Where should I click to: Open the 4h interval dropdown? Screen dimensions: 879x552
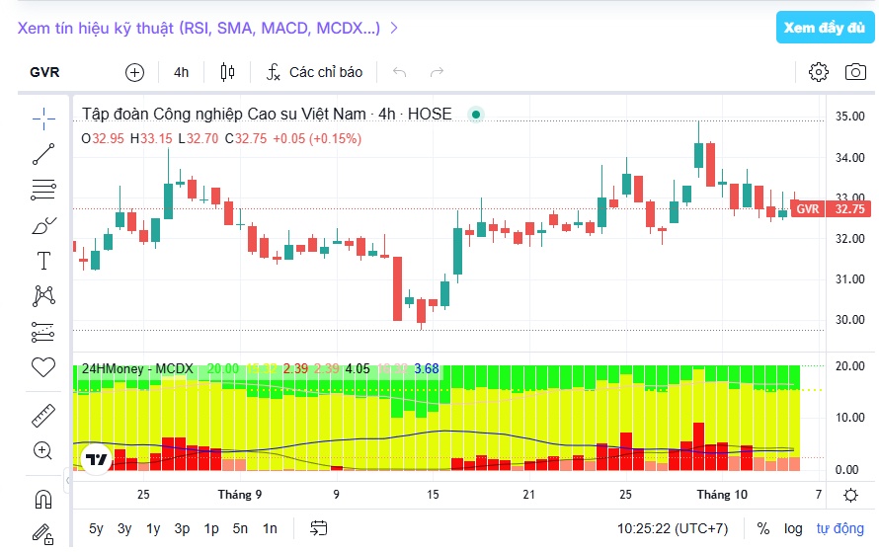pos(181,72)
